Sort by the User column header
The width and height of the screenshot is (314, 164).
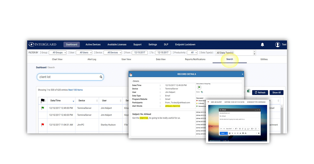(x=111, y=101)
